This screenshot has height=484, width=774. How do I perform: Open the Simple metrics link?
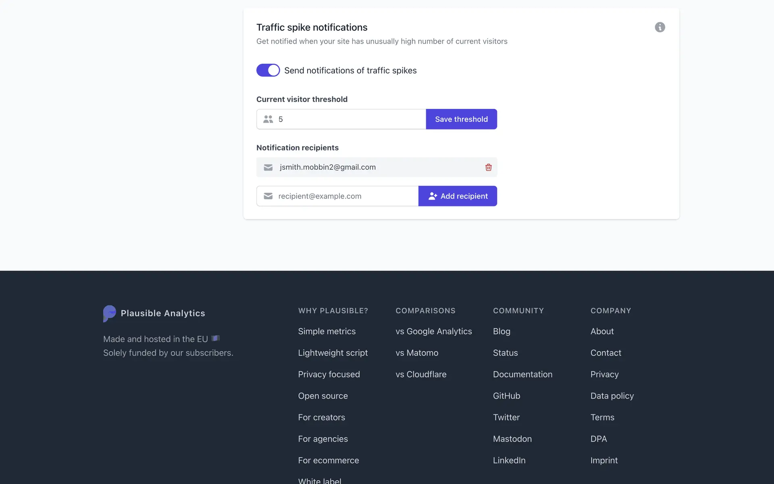point(327,331)
